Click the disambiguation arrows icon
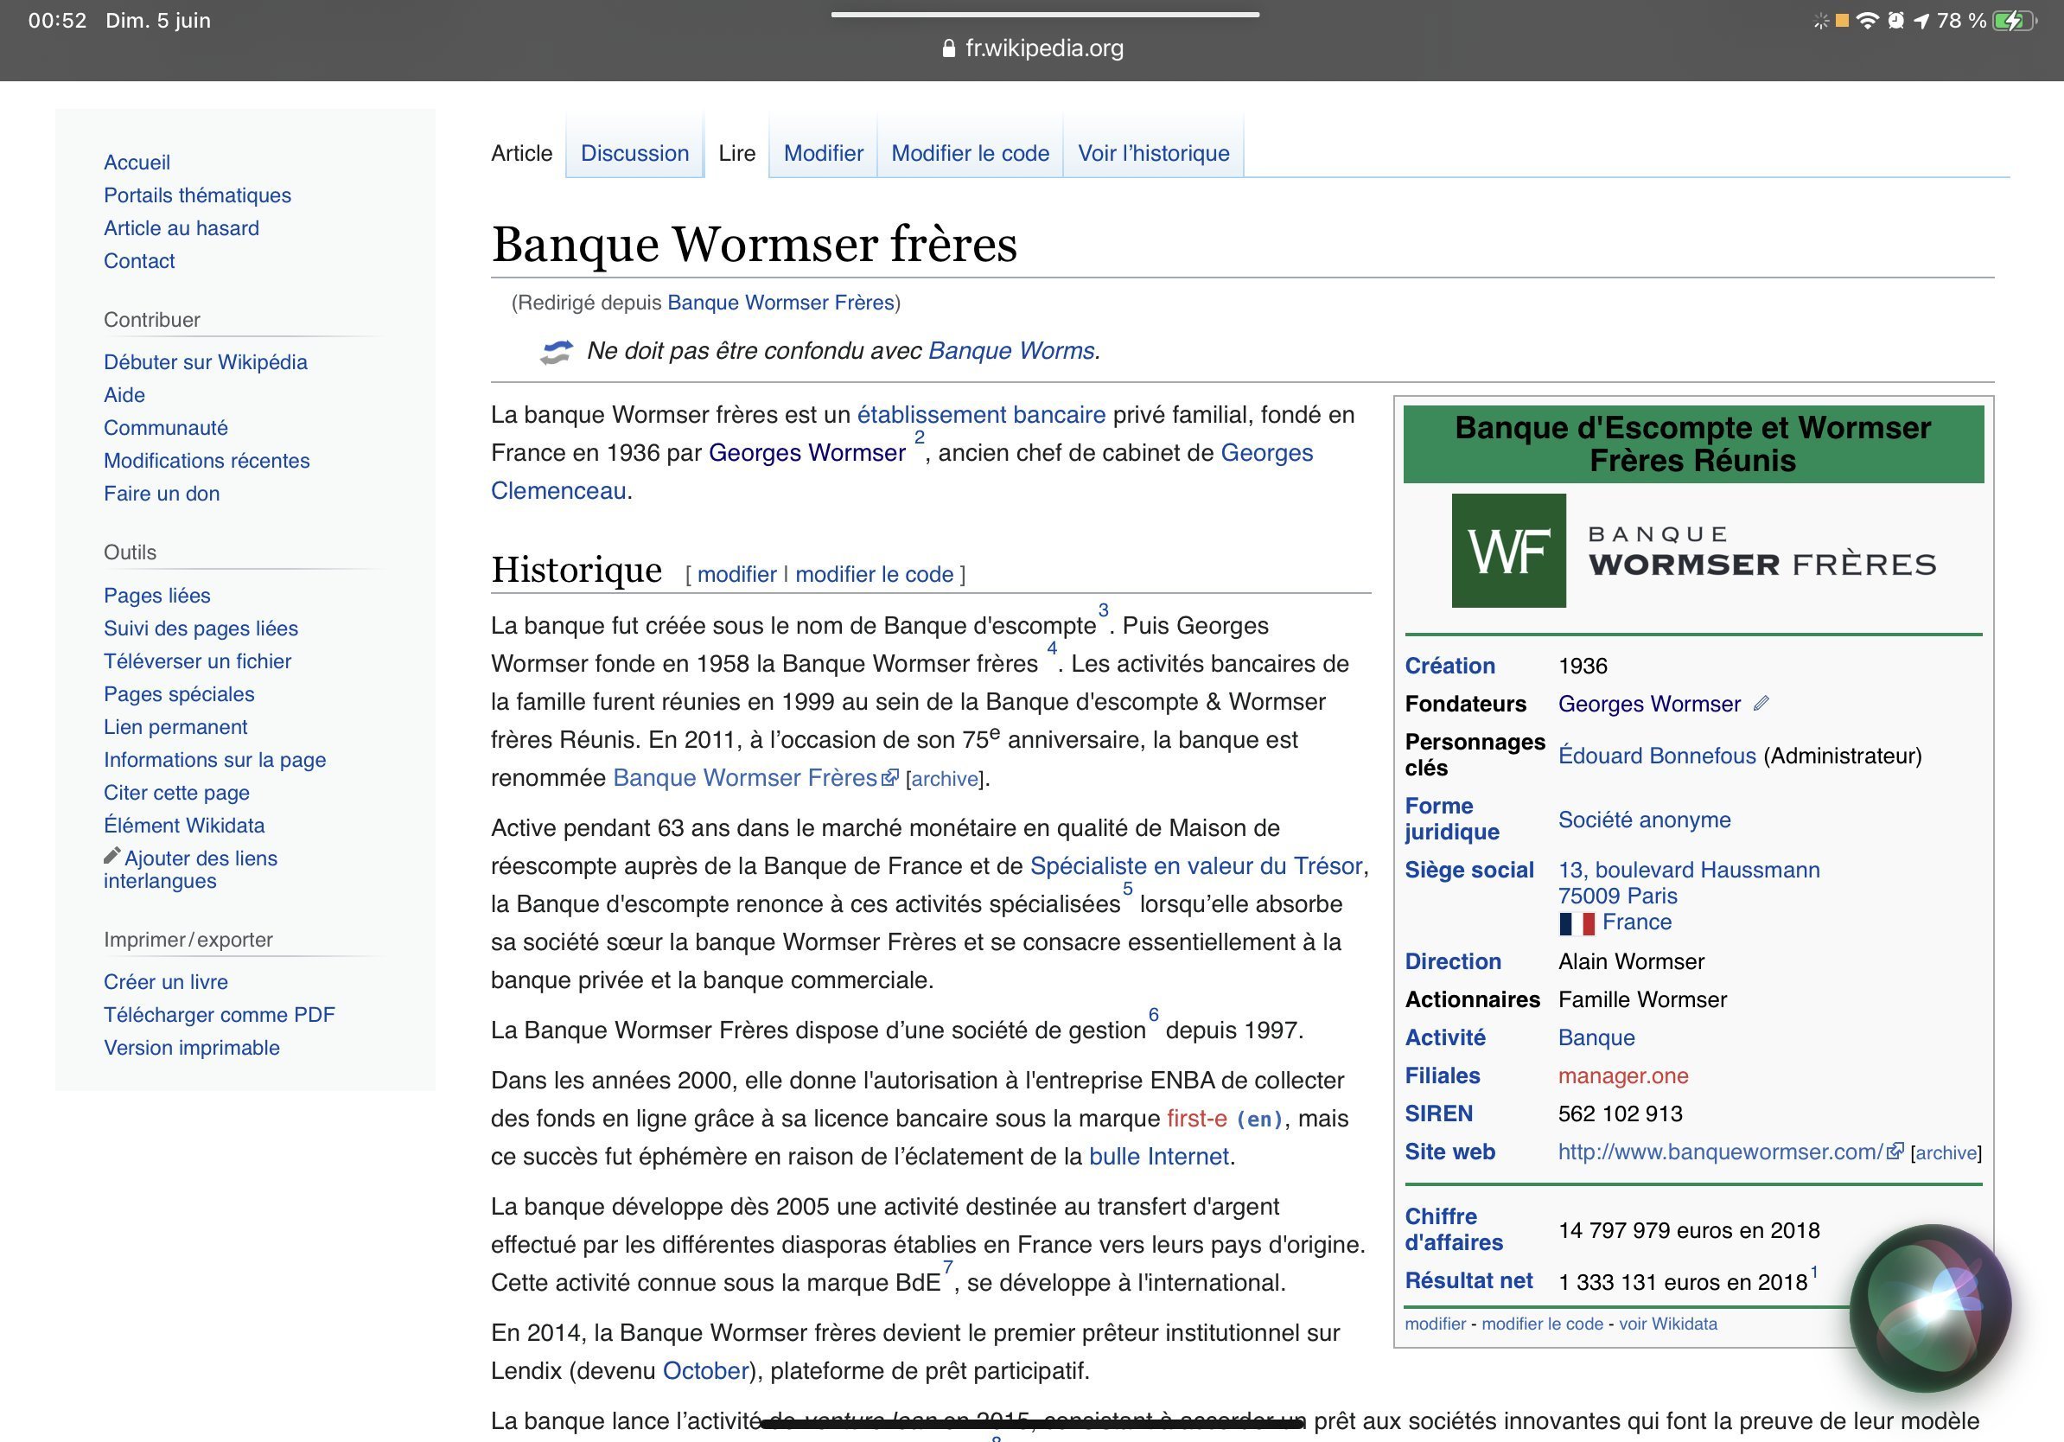Viewport: 2064px width, 1442px height. pyautogui.click(x=556, y=352)
